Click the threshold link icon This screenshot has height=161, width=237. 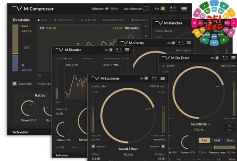pos(27,48)
